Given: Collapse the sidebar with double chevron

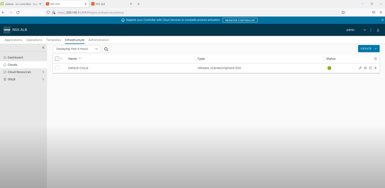Looking at the screenshot, I should 43,48.
